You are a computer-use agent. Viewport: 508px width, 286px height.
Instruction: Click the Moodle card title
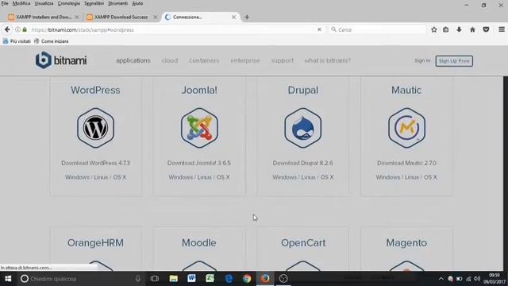pyautogui.click(x=199, y=243)
